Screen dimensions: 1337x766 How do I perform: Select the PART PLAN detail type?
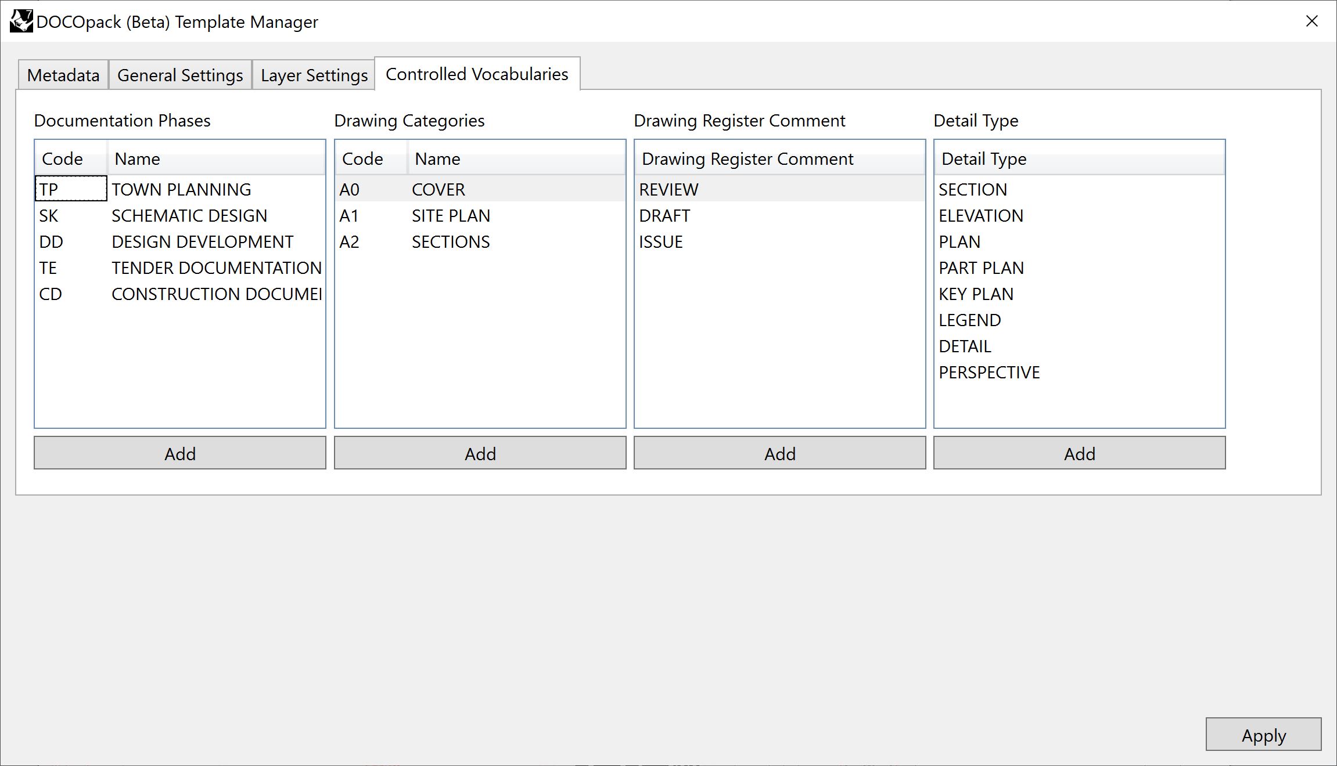click(1080, 268)
